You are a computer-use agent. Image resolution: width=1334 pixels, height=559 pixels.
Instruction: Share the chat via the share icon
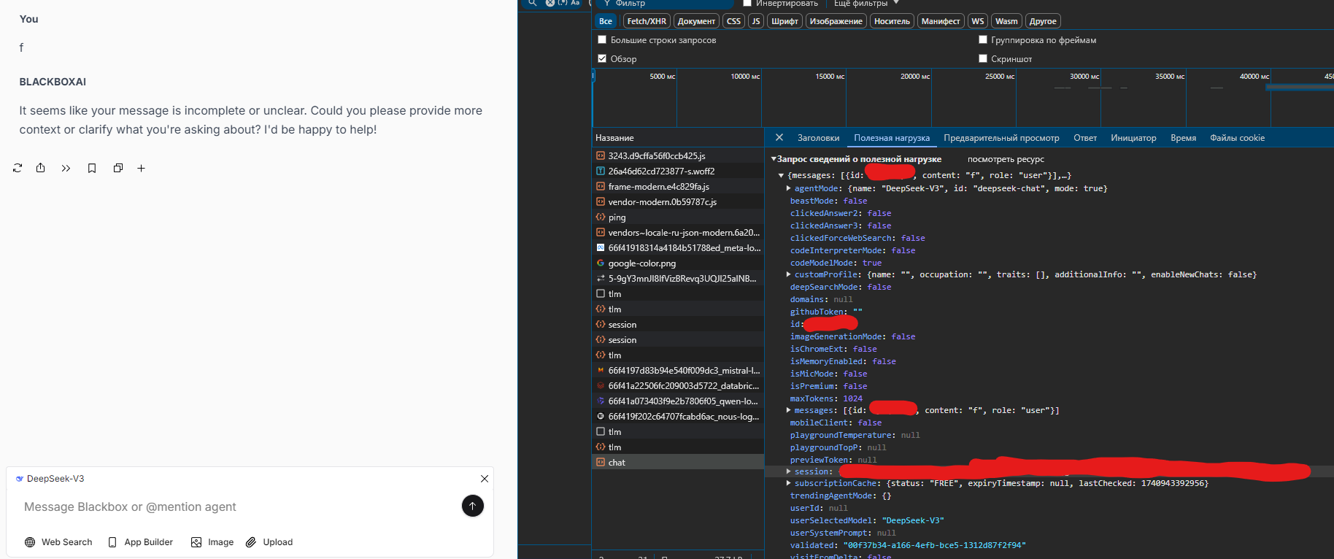pos(41,168)
